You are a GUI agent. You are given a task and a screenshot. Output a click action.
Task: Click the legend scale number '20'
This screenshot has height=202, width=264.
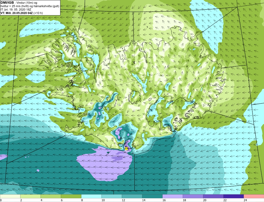coord(205,200)
